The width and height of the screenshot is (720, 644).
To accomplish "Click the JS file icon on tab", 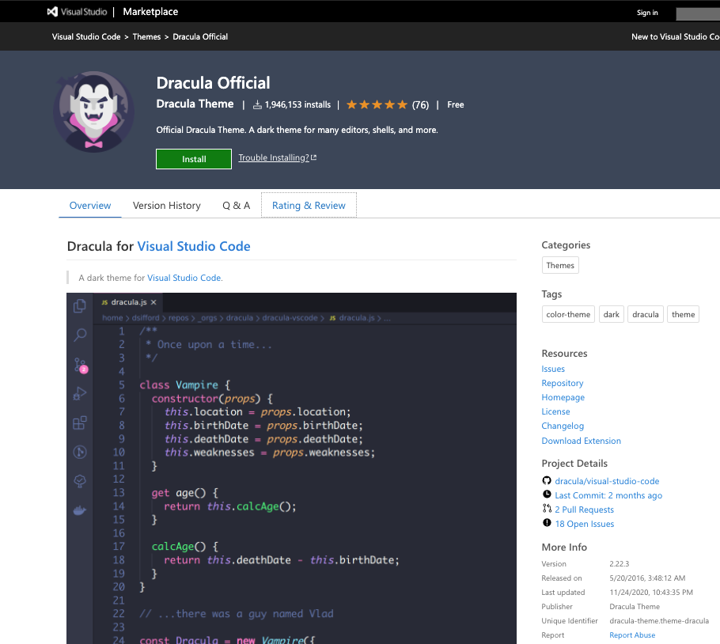I will [x=104, y=302].
